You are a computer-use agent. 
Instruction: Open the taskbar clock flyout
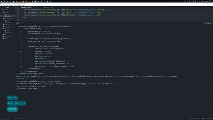(x=206, y=1)
